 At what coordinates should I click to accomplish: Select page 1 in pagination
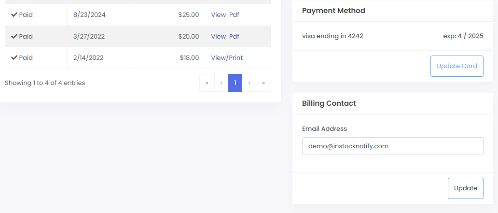(x=235, y=83)
